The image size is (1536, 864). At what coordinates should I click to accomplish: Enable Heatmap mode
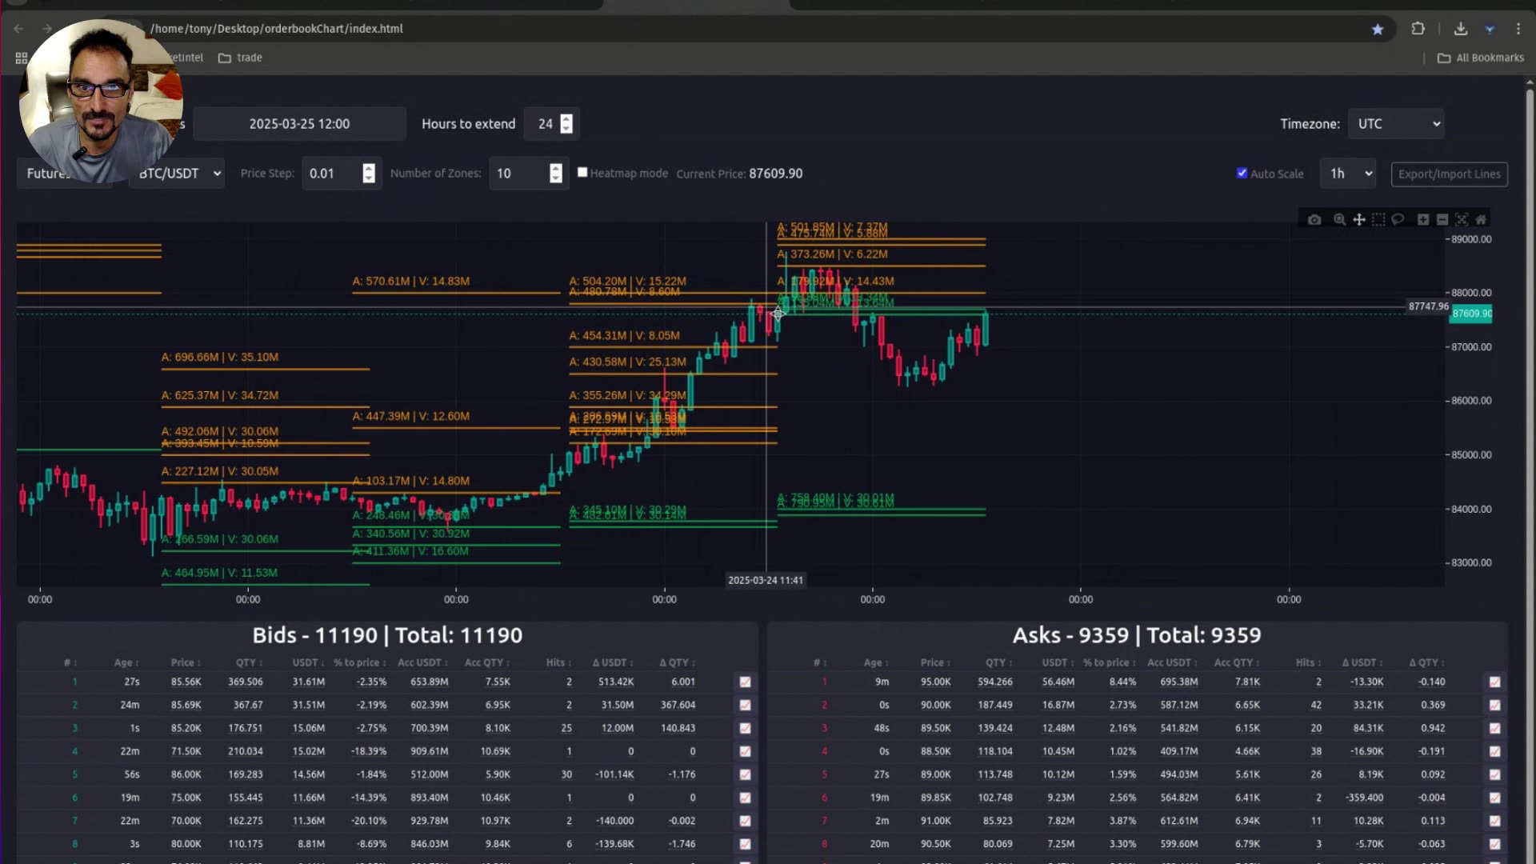click(582, 172)
